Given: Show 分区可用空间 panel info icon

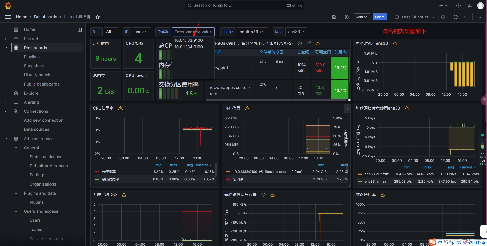Looking at the screenshot, I should [300, 43].
